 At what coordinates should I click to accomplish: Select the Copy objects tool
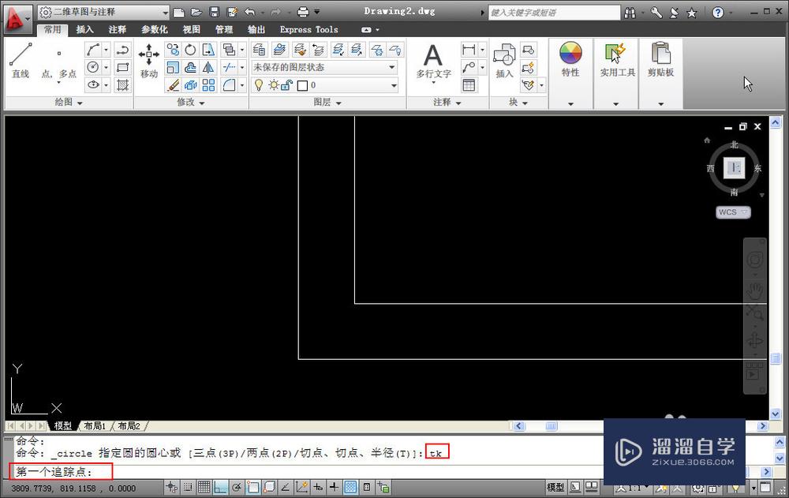pyautogui.click(x=173, y=50)
